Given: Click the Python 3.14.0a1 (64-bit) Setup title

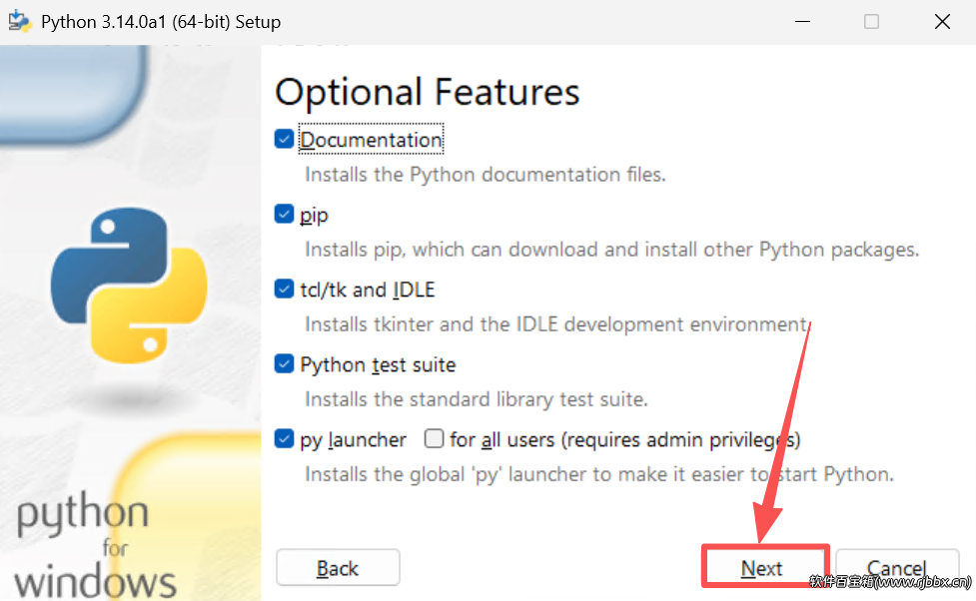Looking at the screenshot, I should pos(161,22).
